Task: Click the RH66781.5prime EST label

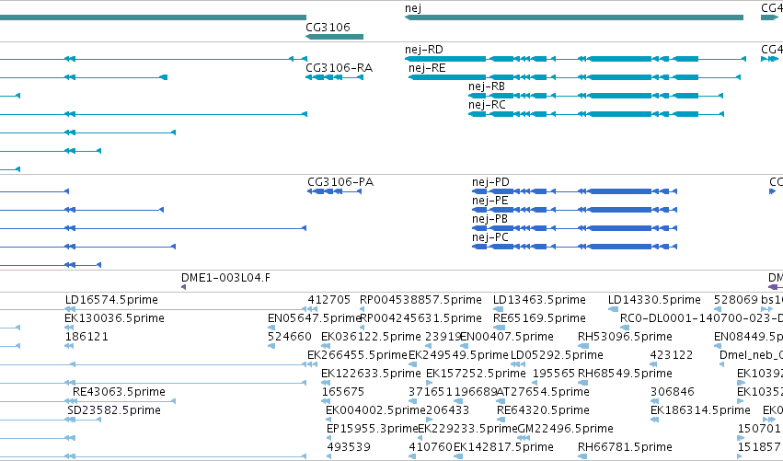Action: pyautogui.click(x=625, y=446)
